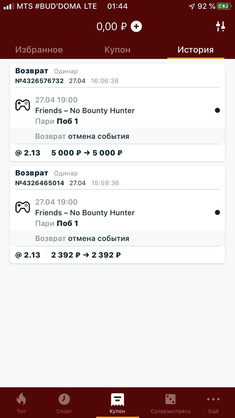
Task: Switch to the Избранное tab
Action: coord(39,50)
